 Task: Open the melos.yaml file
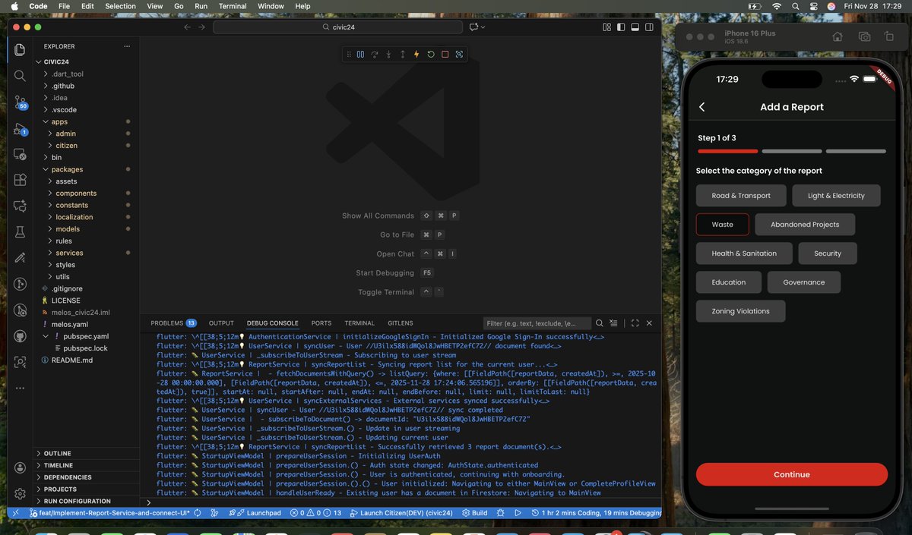87,324
